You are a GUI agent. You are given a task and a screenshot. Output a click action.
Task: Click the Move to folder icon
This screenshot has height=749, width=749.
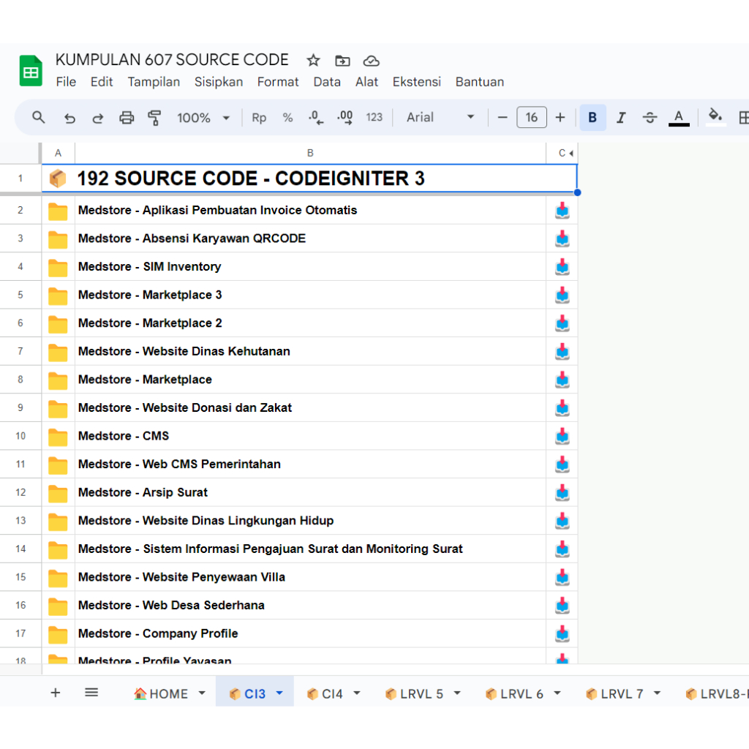click(342, 61)
